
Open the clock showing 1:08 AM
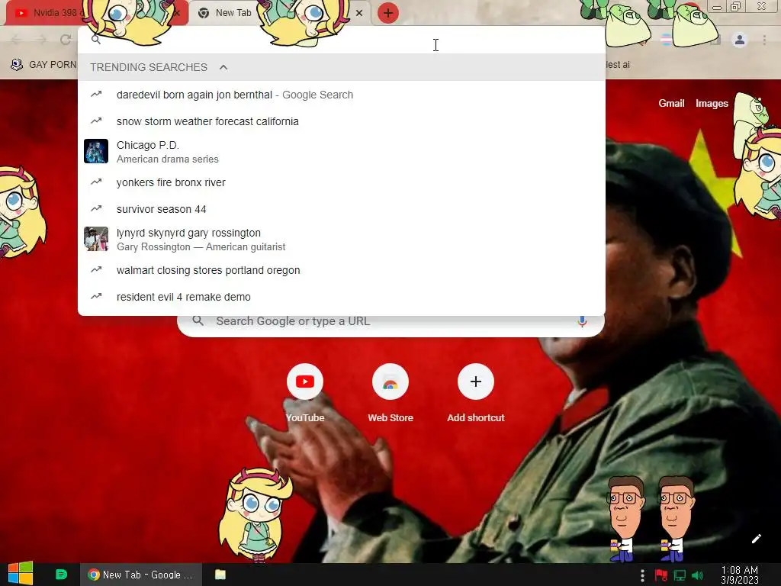pyautogui.click(x=740, y=575)
